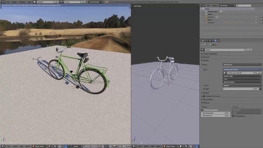
Task: Toggle the Camera visibility eye in Outliner
Action: click(x=256, y=17)
